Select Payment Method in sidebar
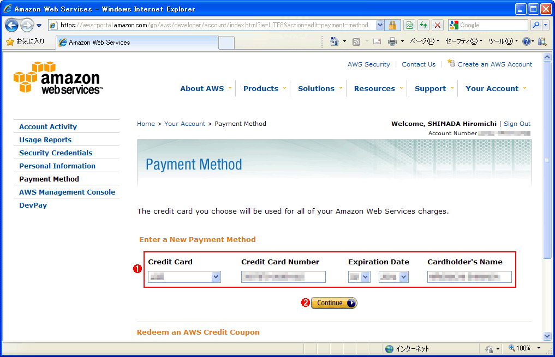This screenshot has height=357, width=555. click(x=49, y=179)
